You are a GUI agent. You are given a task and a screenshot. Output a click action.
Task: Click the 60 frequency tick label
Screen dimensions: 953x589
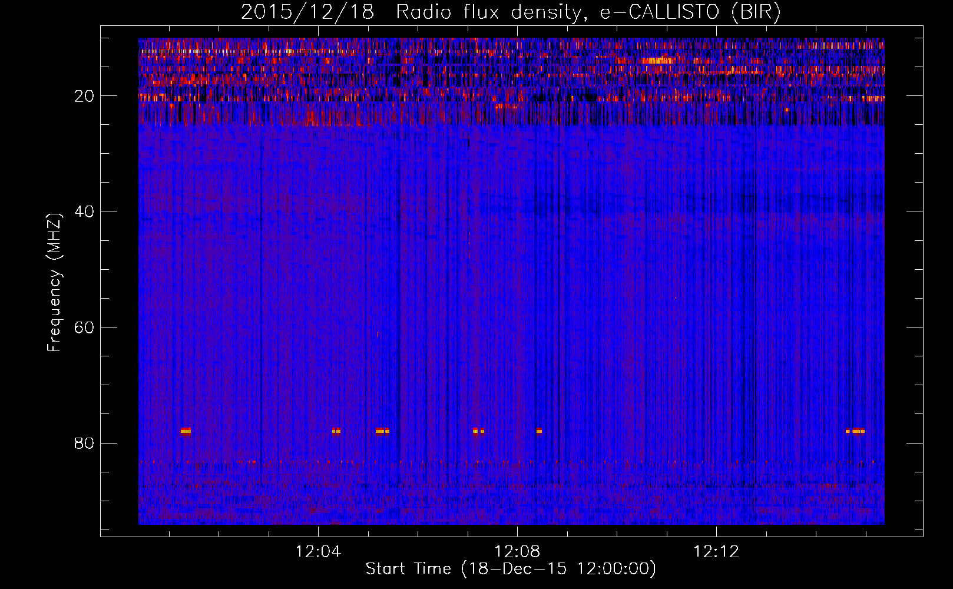click(84, 327)
